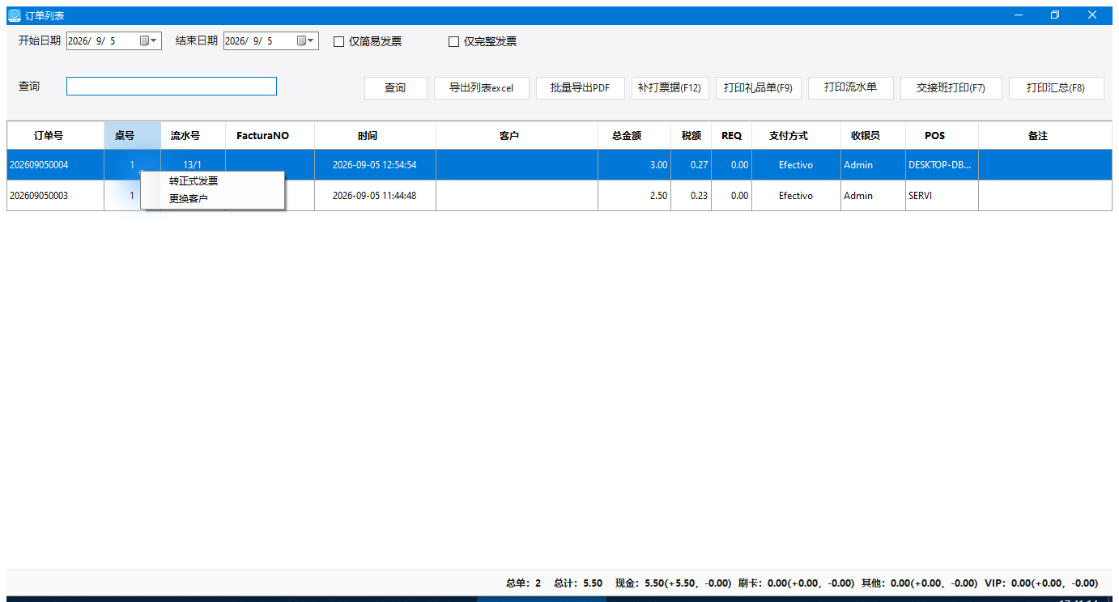1119x602 pixels.
Task: Choose 转正式发票 from context menu
Action: coord(212,180)
